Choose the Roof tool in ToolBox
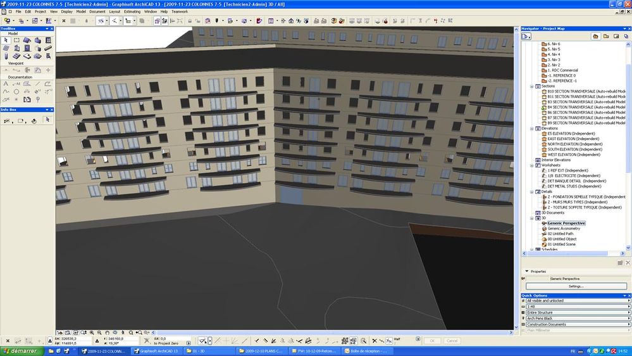Image resolution: width=632 pixels, height=356 pixels. coord(27,41)
